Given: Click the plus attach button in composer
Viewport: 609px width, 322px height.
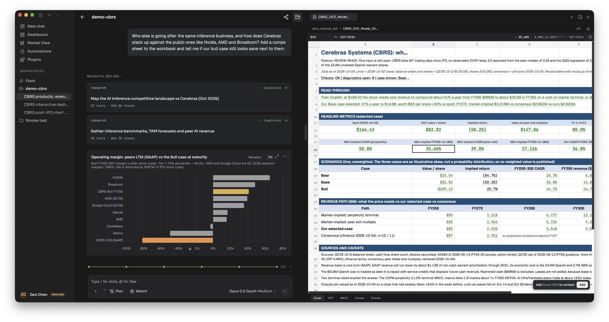Looking at the screenshot, I should [96, 291].
